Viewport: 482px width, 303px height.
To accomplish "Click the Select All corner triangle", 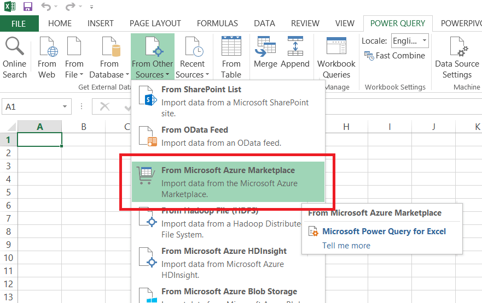I will pos(11,126).
